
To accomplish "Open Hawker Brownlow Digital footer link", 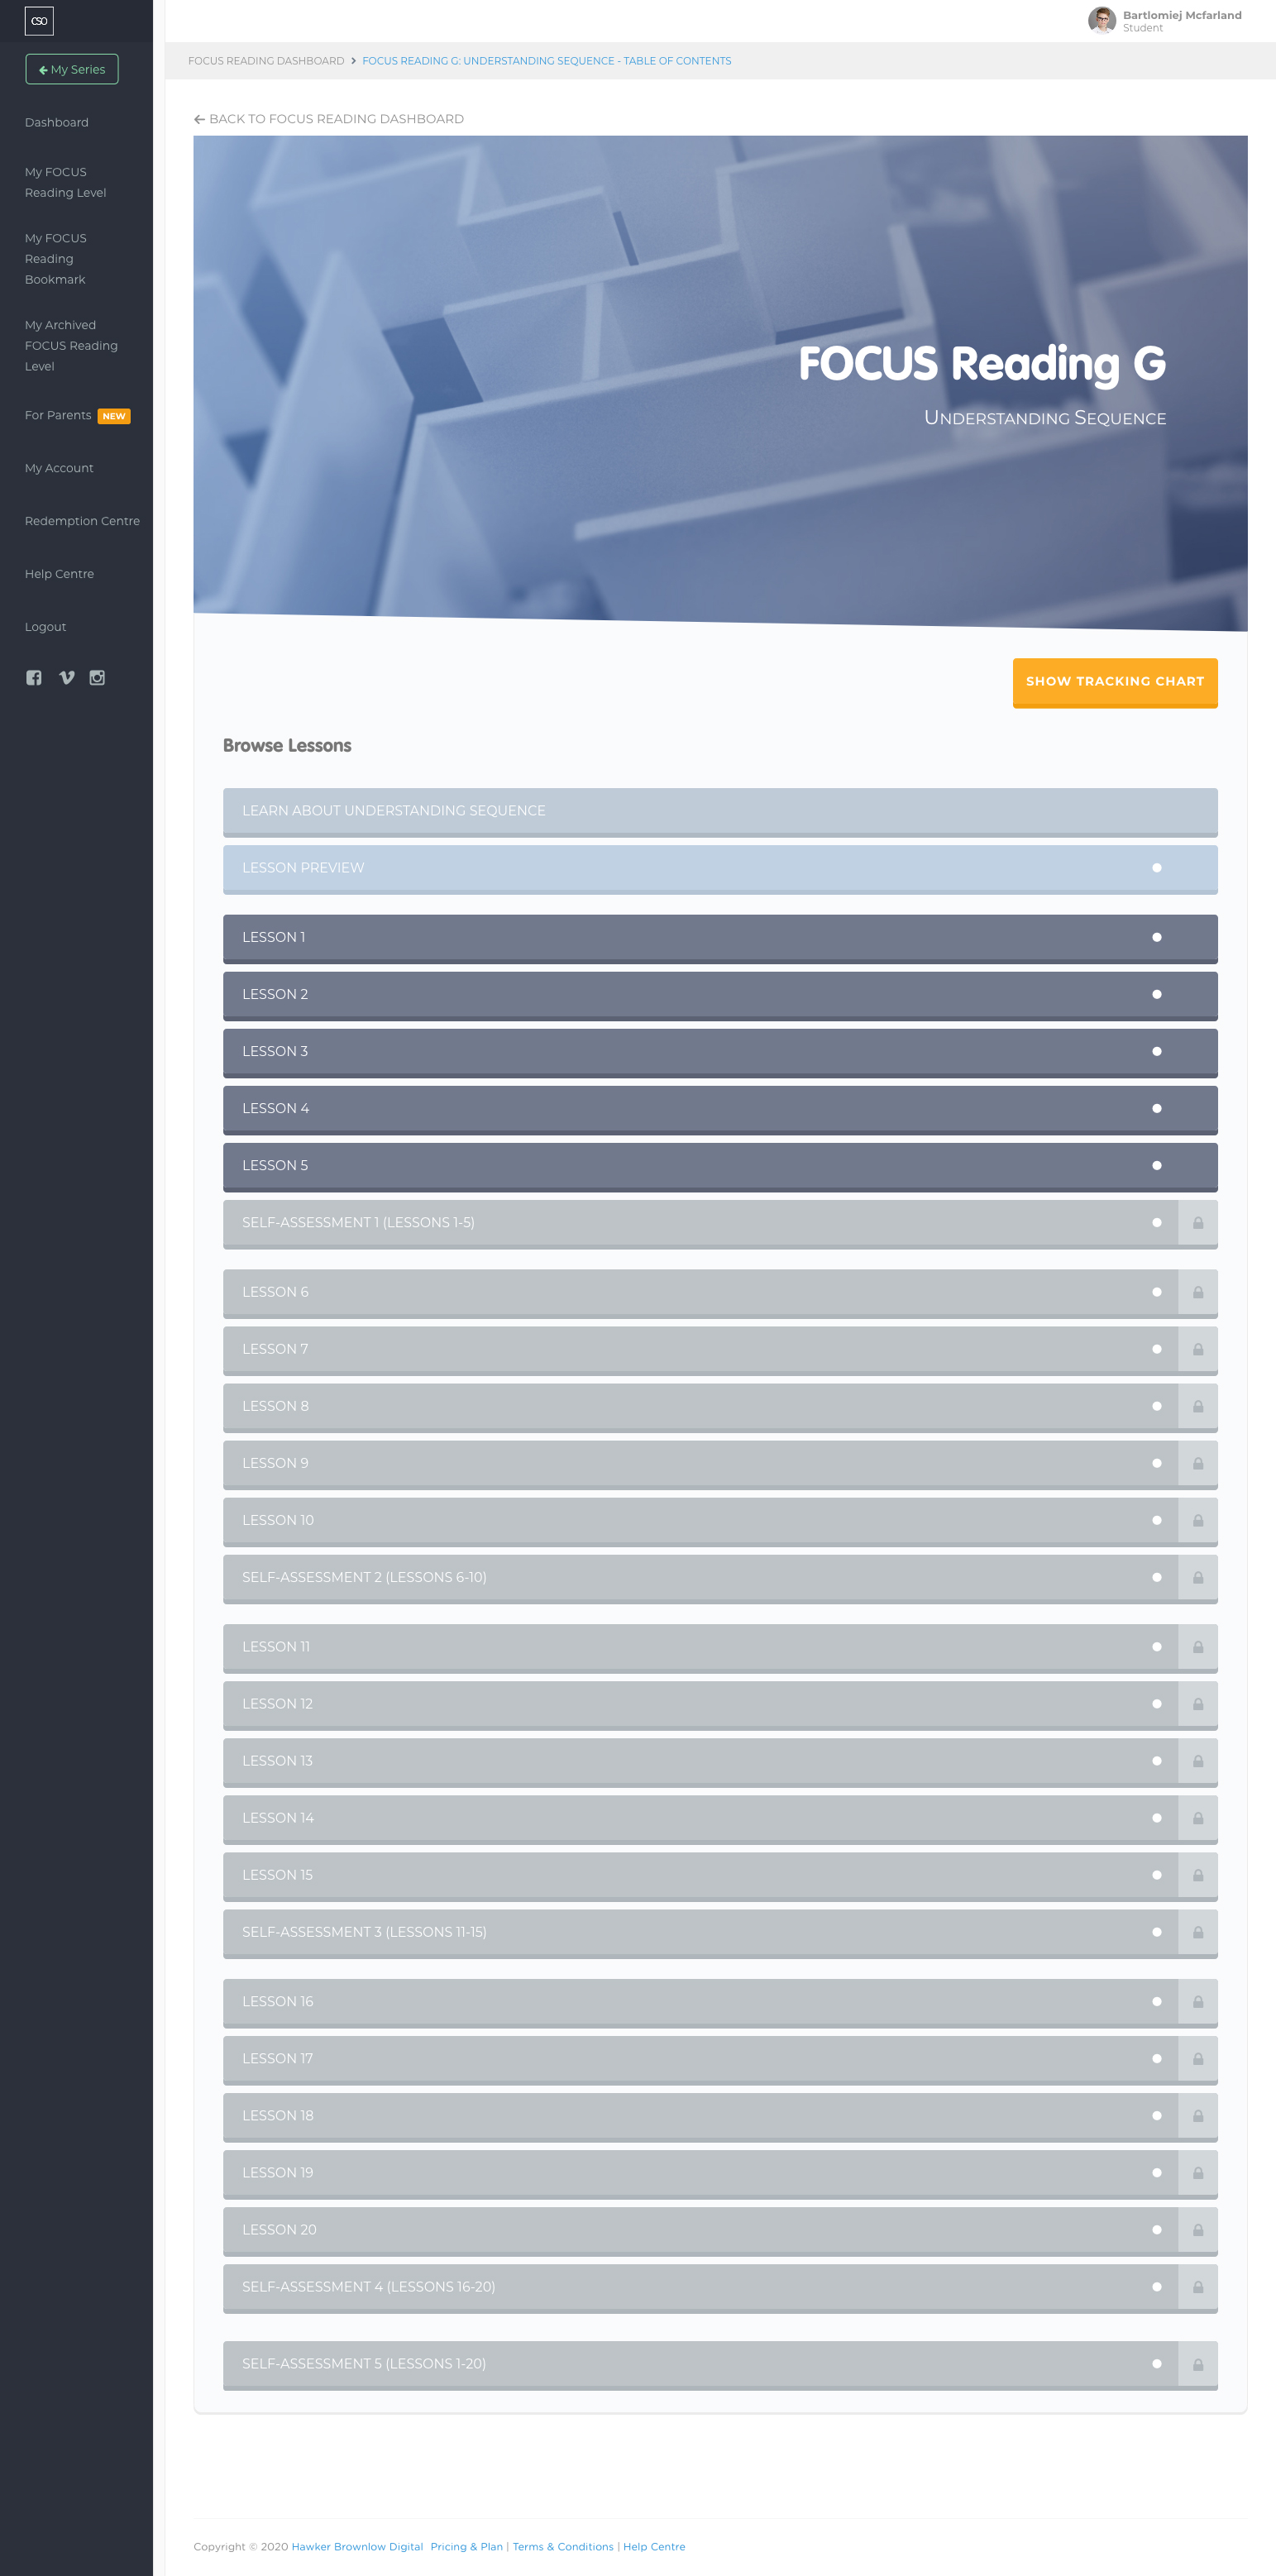I will (x=357, y=2547).
